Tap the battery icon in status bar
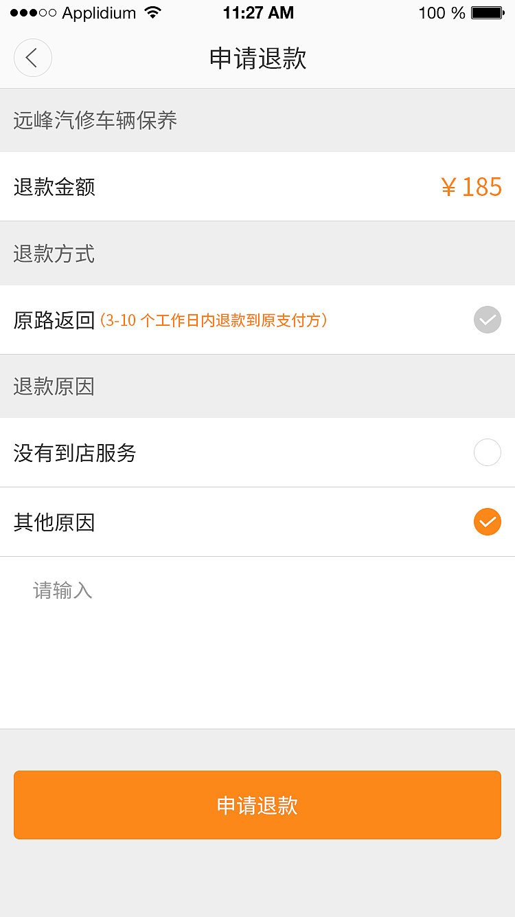 [488, 12]
